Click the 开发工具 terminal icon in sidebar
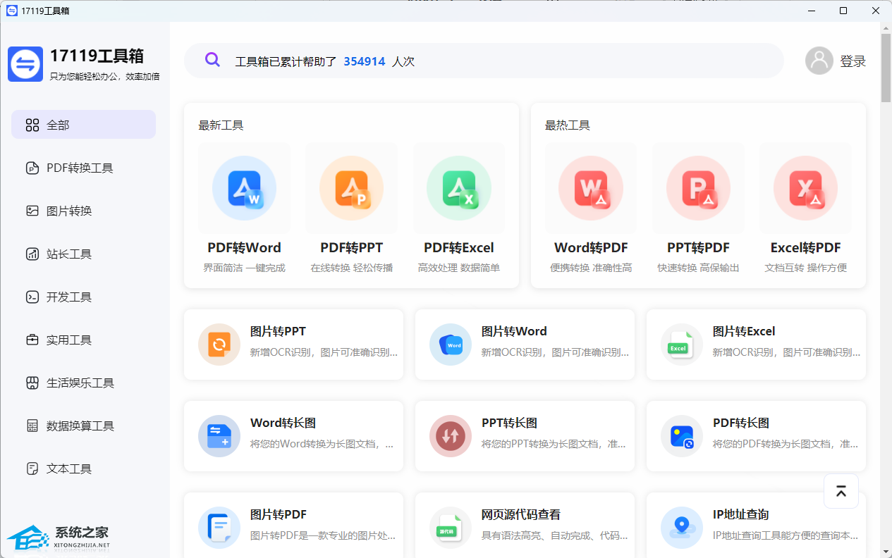The width and height of the screenshot is (892, 558). [32, 297]
